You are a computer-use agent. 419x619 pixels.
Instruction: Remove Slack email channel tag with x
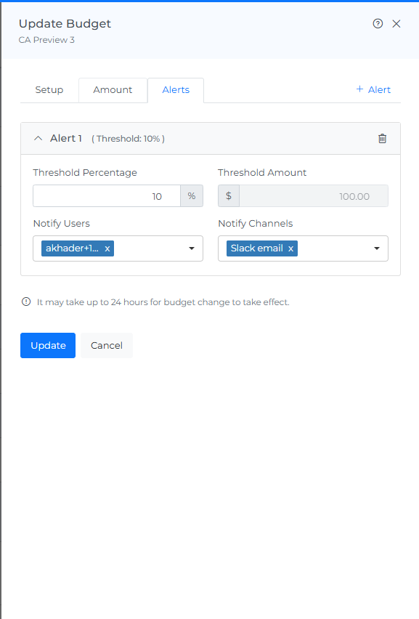tap(290, 248)
